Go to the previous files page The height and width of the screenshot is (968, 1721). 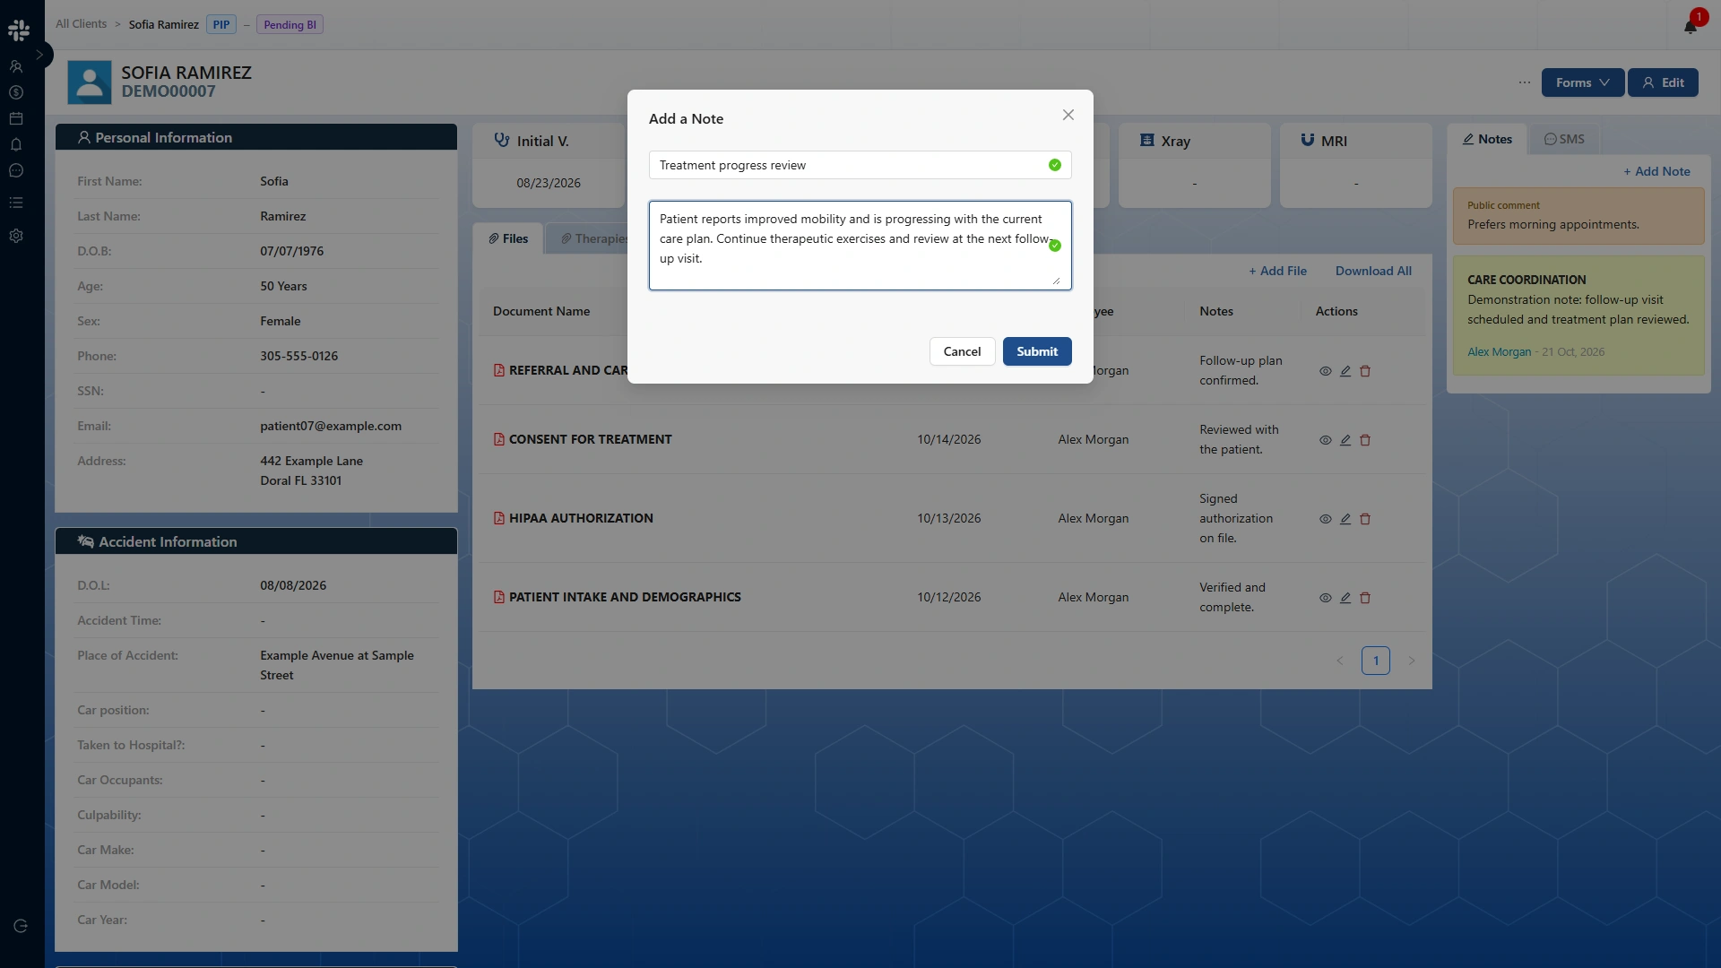(x=1340, y=661)
